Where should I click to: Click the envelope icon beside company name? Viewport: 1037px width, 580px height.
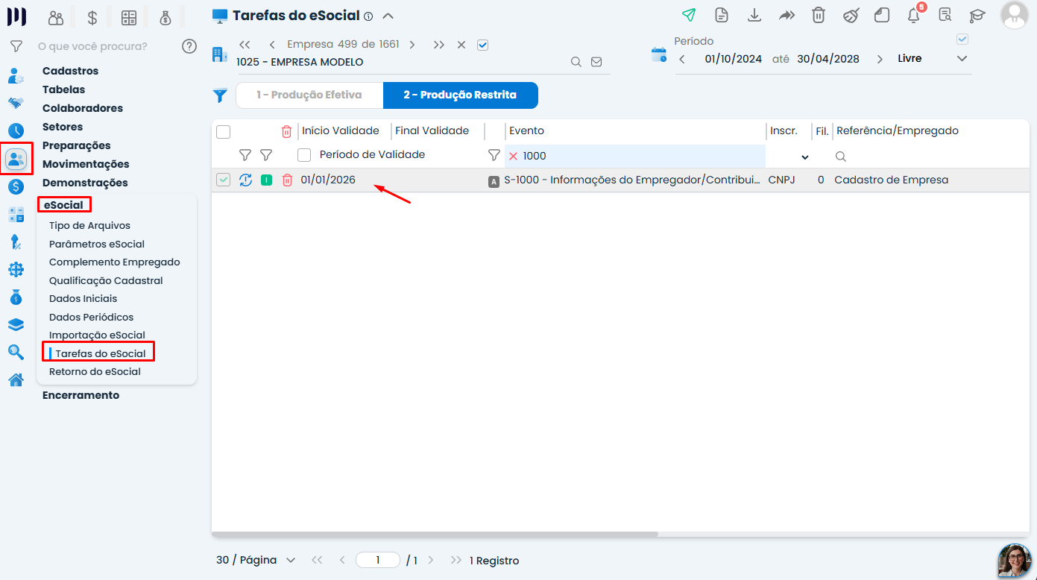[x=596, y=62]
